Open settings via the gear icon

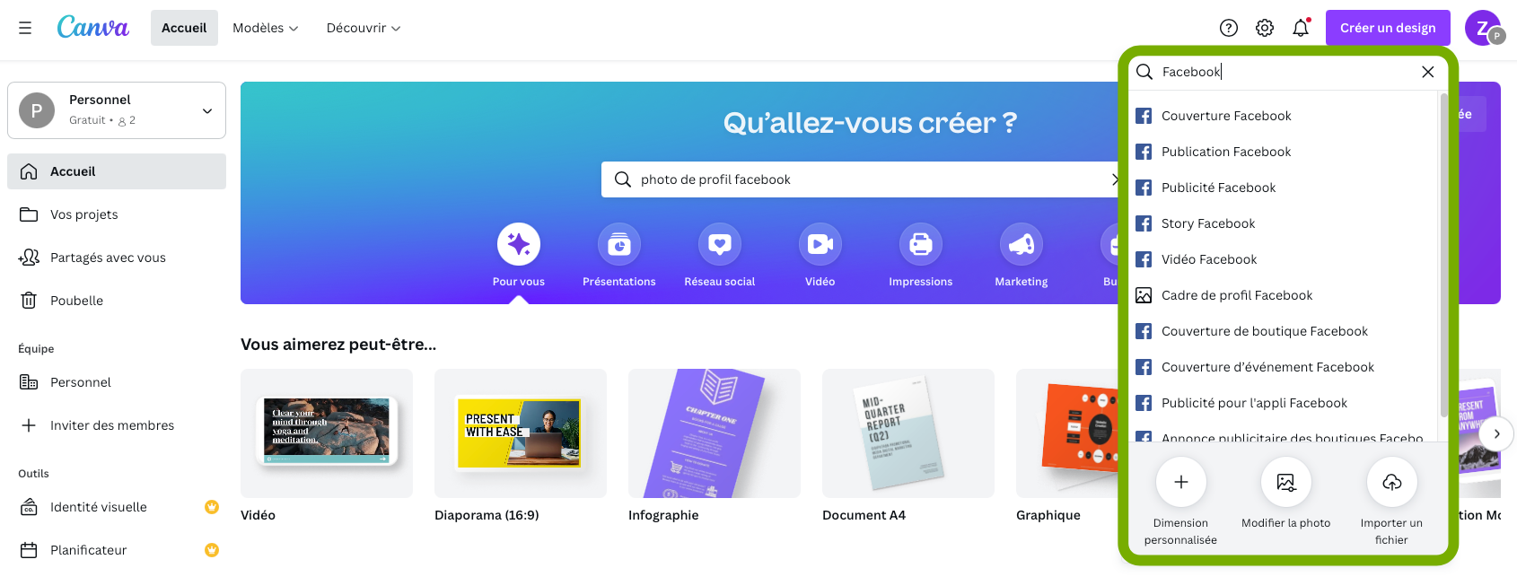click(1265, 28)
